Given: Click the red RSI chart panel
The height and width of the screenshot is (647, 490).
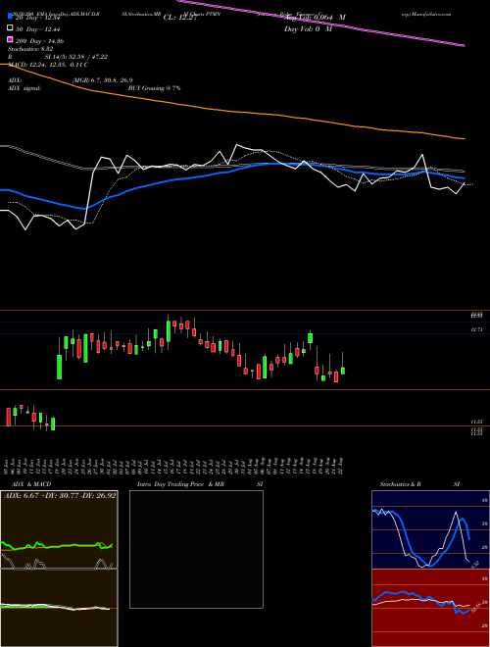Looking at the screenshot, I should [430, 608].
